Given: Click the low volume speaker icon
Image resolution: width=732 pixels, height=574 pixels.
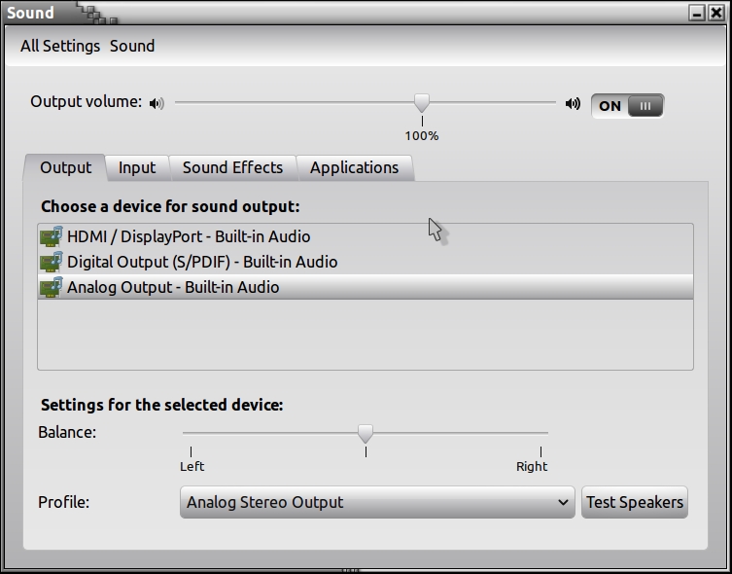Looking at the screenshot, I should point(157,103).
